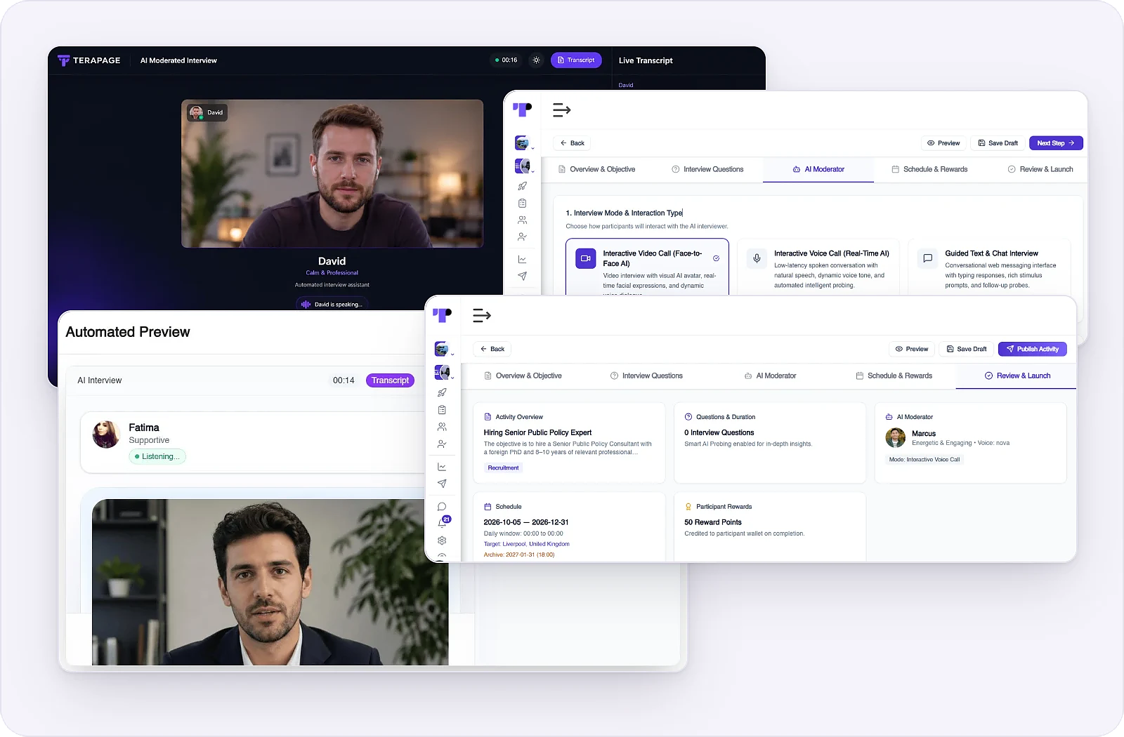
Task: Switch to Interview Questions tab in AI Moderator window
Action: coord(707,169)
